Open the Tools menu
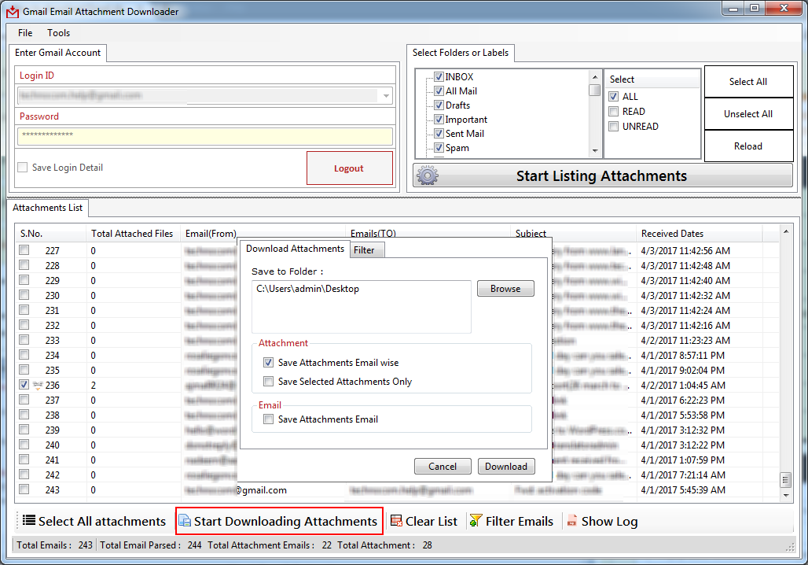The height and width of the screenshot is (565, 808). pos(59,33)
